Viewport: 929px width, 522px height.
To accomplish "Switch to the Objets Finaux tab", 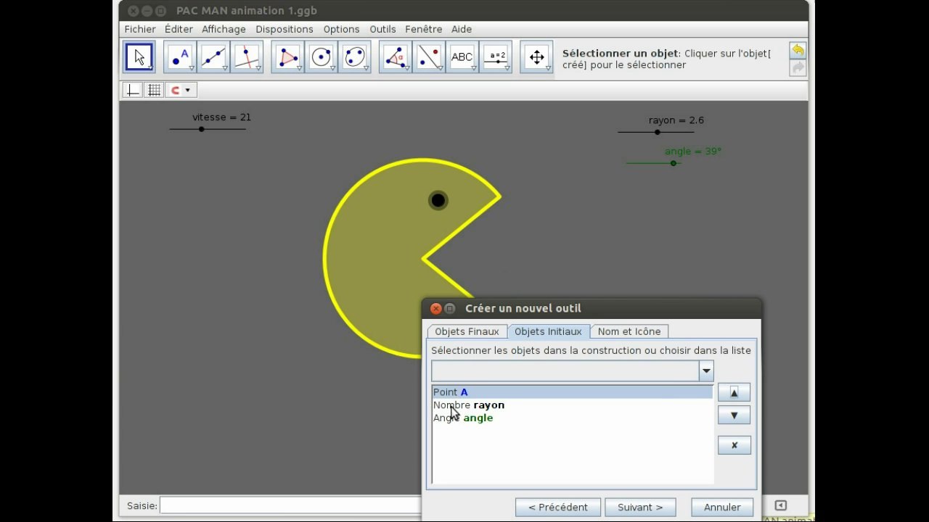I will point(467,331).
